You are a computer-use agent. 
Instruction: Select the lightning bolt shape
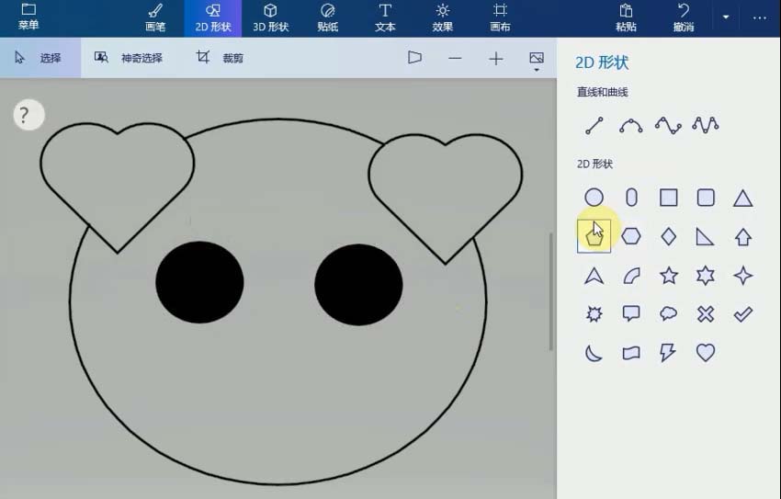click(x=668, y=353)
